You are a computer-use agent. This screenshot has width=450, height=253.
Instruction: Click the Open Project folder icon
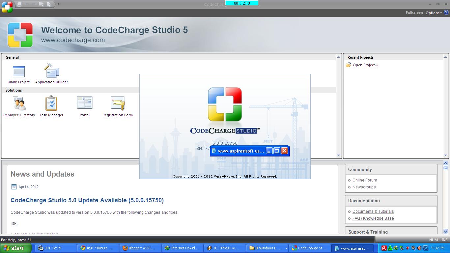coord(348,65)
